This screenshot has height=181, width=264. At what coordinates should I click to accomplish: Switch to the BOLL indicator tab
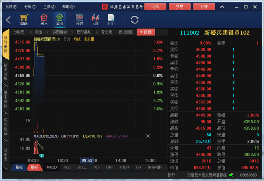point(82,167)
